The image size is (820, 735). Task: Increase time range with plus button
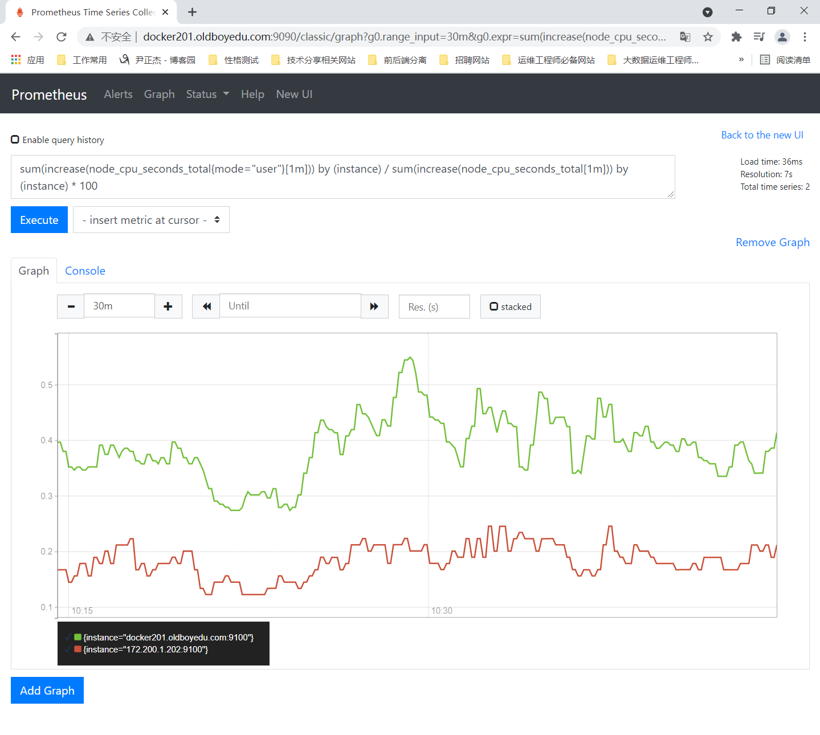coord(168,307)
